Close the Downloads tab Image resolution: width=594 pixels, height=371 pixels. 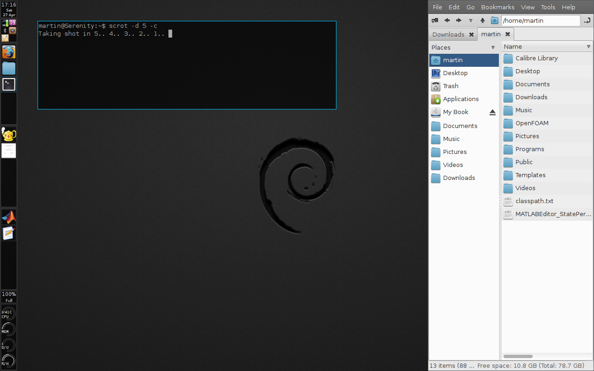coord(471,34)
